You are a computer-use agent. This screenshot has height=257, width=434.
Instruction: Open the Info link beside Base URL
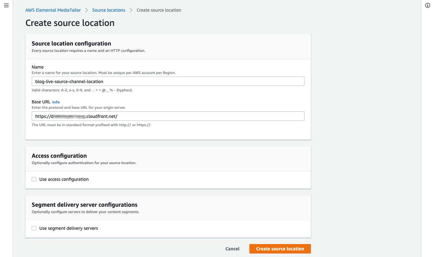(56, 102)
